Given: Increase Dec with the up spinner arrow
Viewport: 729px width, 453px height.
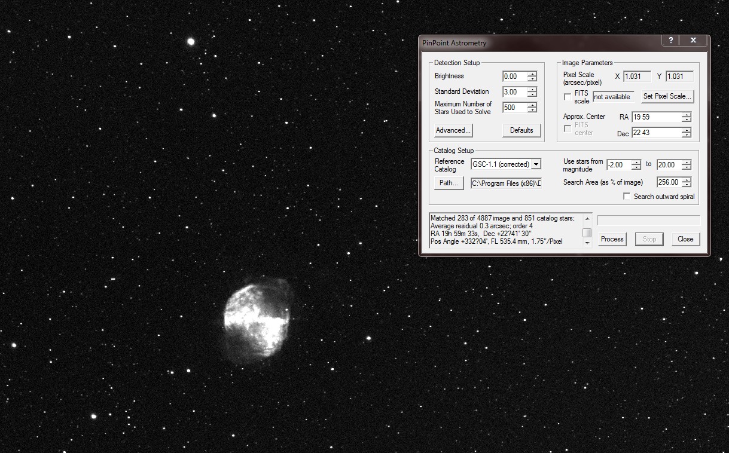Looking at the screenshot, I should (687, 130).
